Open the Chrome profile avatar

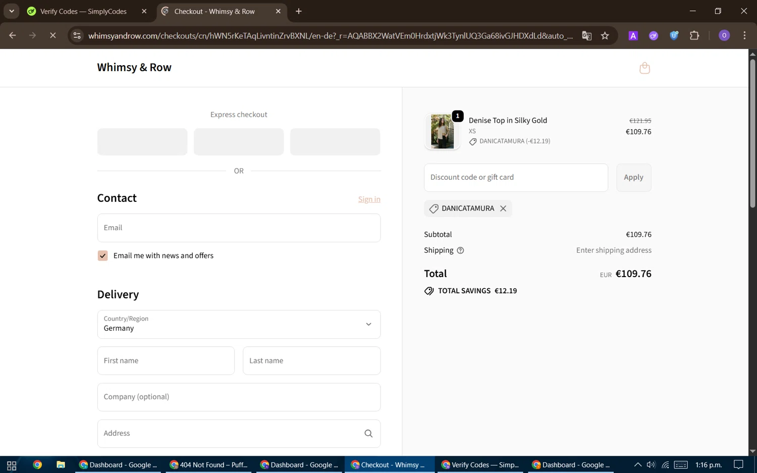pos(724,35)
